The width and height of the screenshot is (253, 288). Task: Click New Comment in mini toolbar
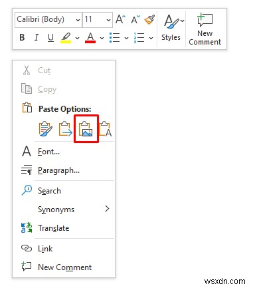(x=205, y=29)
